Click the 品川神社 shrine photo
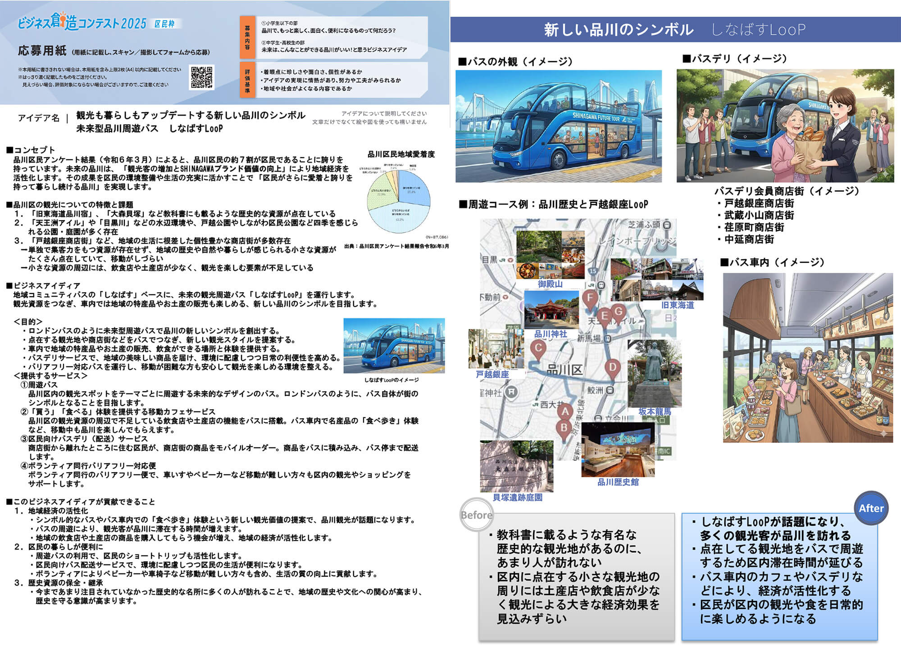The image size is (901, 650). (551, 310)
